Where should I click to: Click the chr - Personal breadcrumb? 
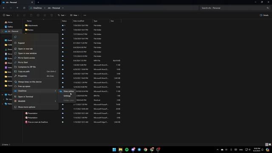pyautogui.click(x=54, y=8)
